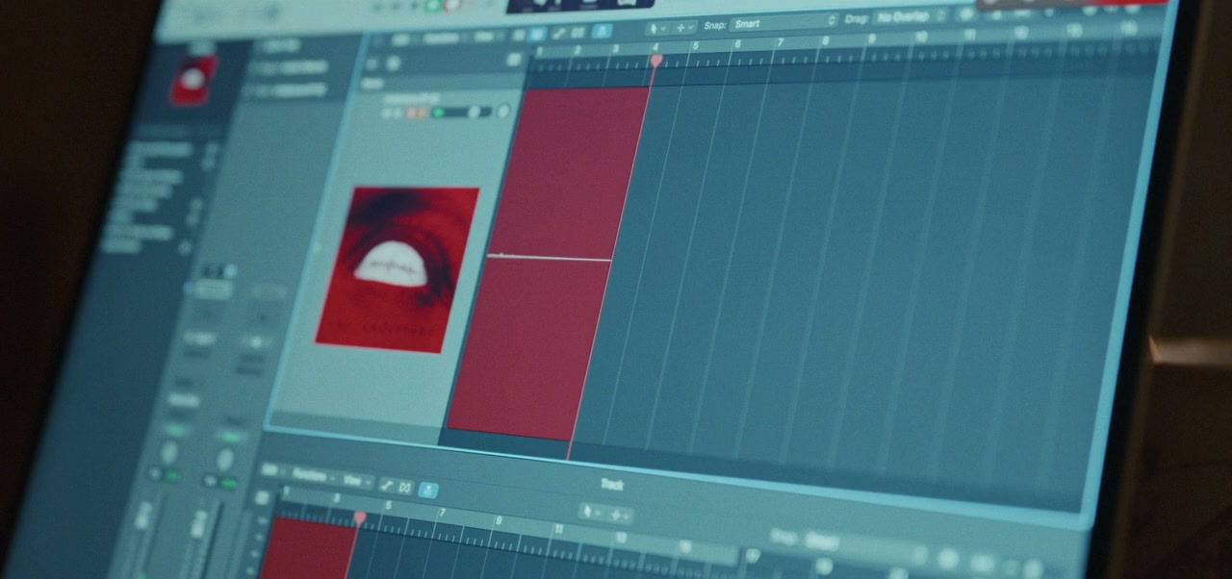Click the highlighted grid view icon in tracks toolbar
1232x579 pixels.
pyautogui.click(x=537, y=35)
